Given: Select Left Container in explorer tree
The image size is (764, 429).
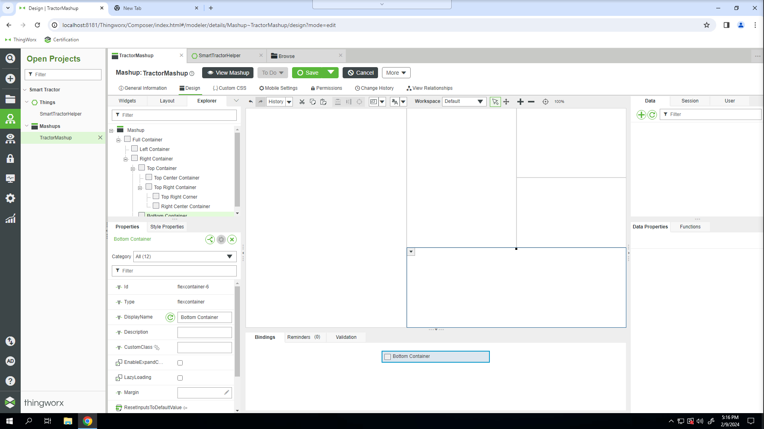Looking at the screenshot, I should point(154,149).
